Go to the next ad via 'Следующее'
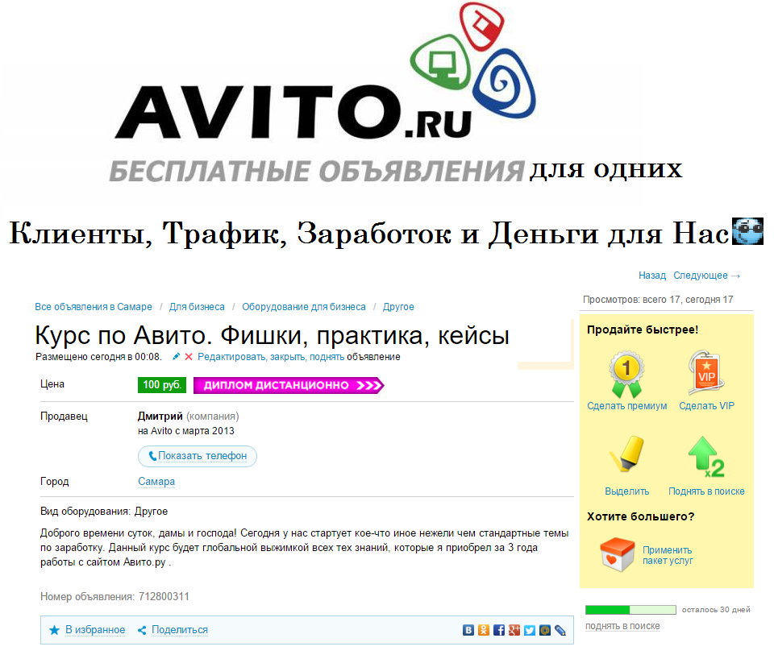The width and height of the screenshot is (774, 659). [x=701, y=275]
